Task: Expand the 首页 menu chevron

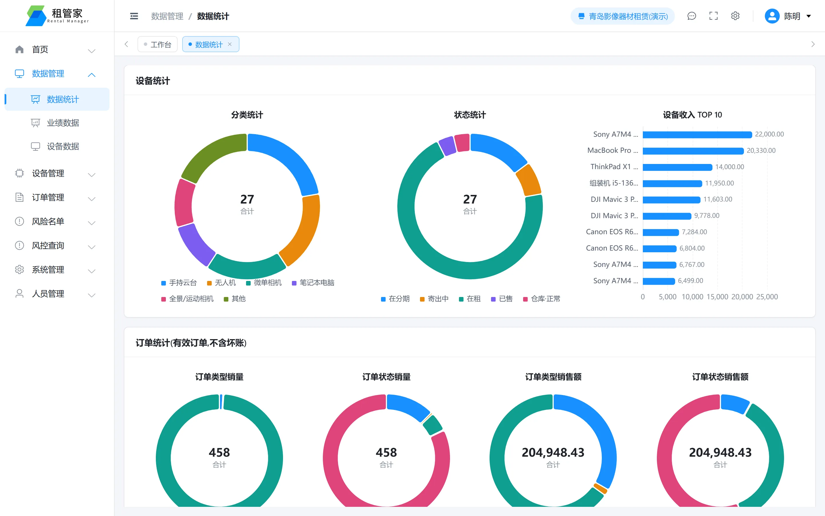Action: click(91, 51)
